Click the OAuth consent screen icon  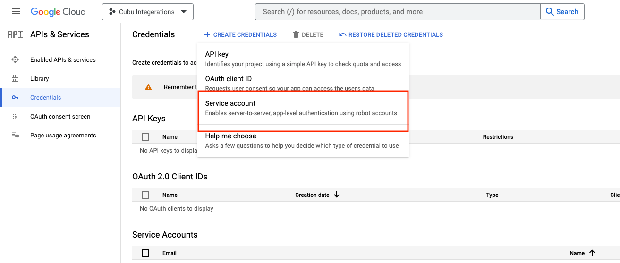pos(15,116)
